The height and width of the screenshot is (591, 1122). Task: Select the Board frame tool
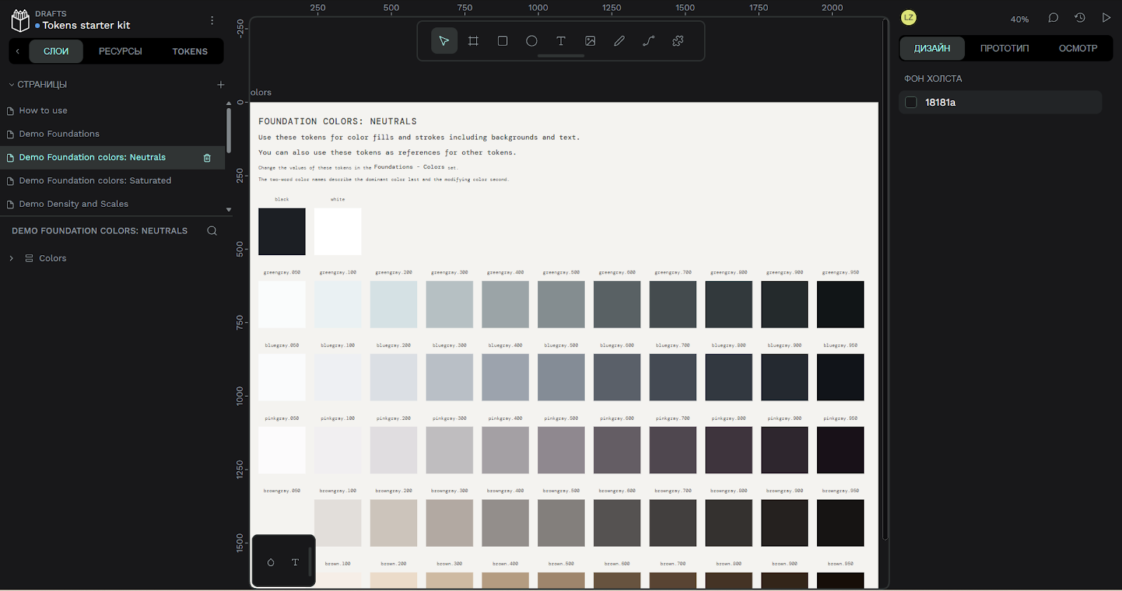473,41
